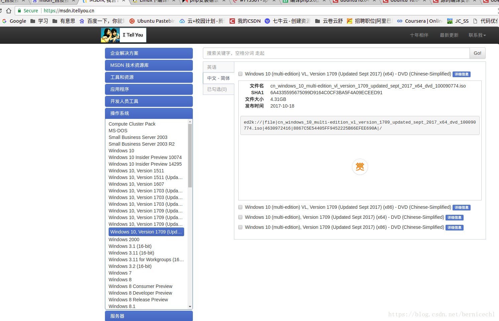Screen dimensions: 499x321
Task: Open the 十年相伴 nav item
Action: pyautogui.click(x=419, y=35)
